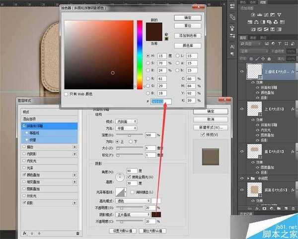The height and width of the screenshot is (239, 298).
Task: Open the layer blend mode dropdown in Layers panel
Action: (x=254, y=51)
